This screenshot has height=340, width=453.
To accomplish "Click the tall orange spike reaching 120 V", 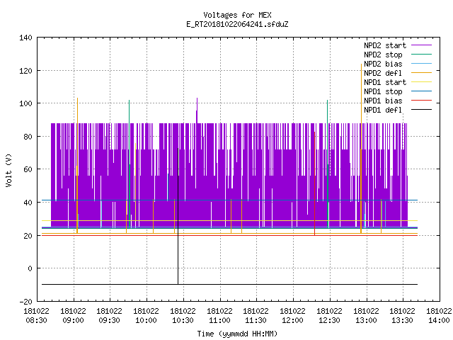I will [x=361, y=149].
